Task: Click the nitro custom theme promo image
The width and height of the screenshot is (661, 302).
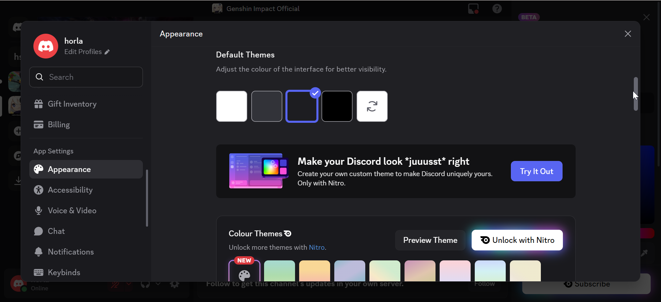Action: pos(259,171)
